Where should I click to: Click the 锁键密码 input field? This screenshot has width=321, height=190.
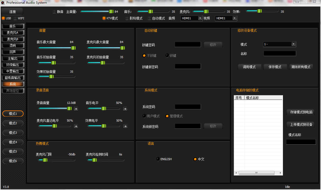click(188, 44)
